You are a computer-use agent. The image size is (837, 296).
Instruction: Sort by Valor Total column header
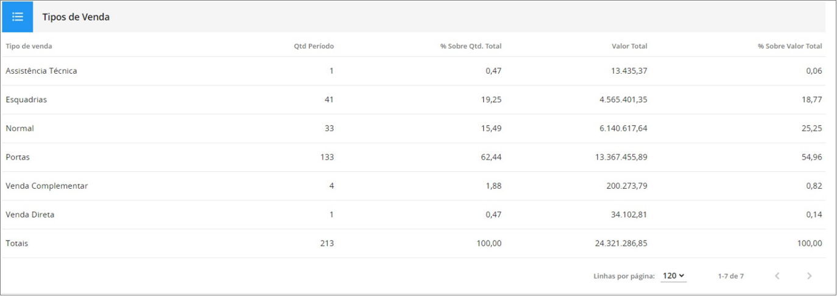tap(629, 46)
